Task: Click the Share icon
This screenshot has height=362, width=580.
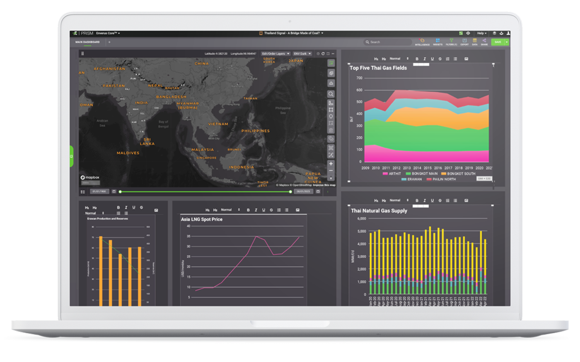Action: pyautogui.click(x=484, y=42)
